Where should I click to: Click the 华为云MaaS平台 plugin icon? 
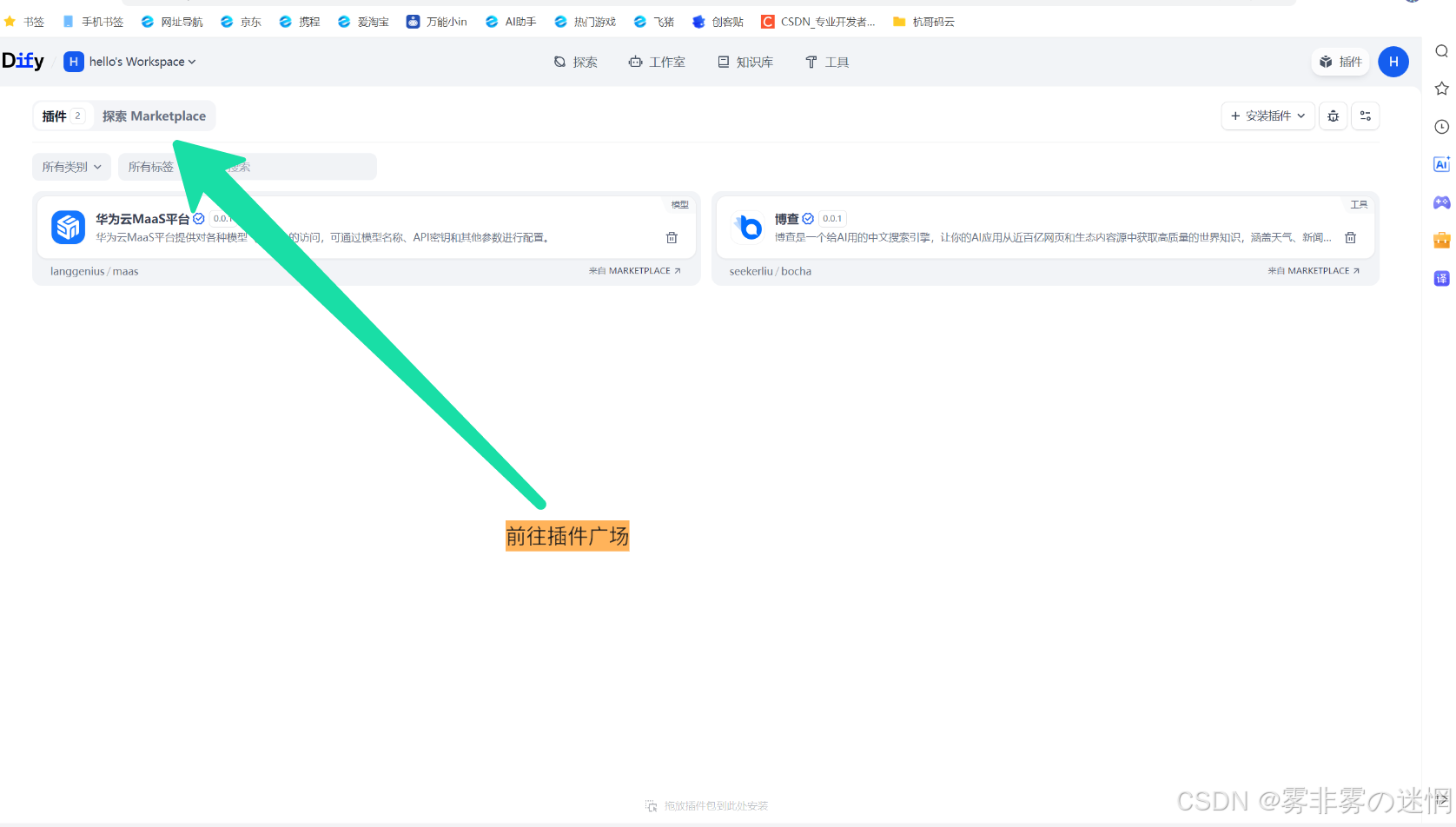click(x=68, y=228)
